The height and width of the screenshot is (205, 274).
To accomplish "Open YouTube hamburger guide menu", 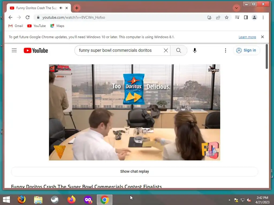I will [14, 50].
